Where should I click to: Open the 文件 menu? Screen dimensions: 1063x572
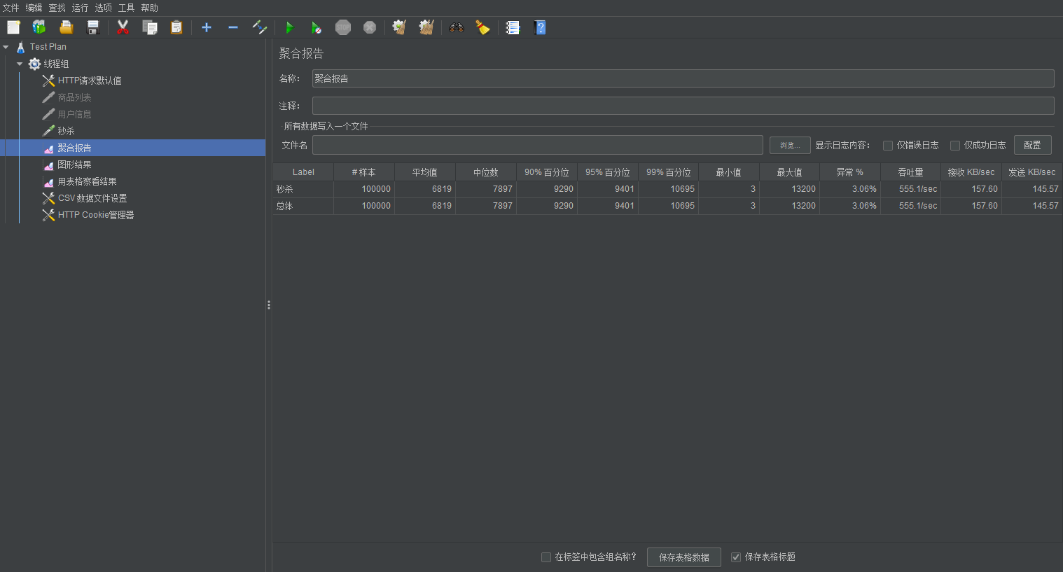(11, 8)
